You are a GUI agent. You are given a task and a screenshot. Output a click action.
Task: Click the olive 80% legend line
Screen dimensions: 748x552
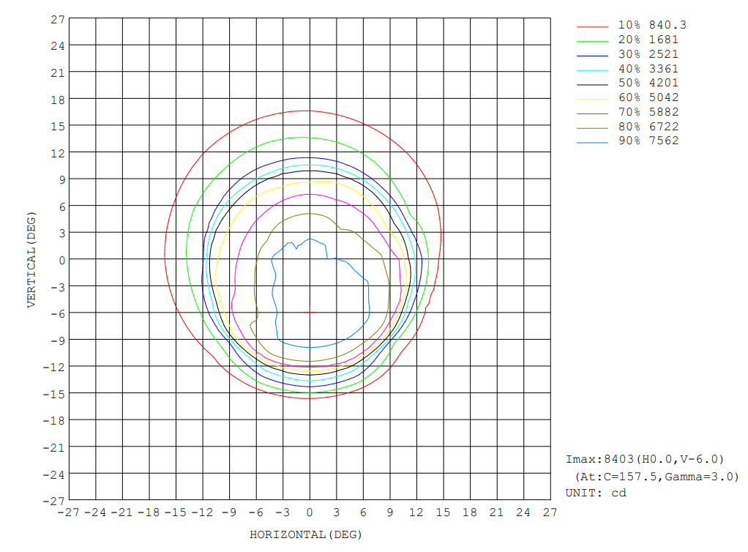[x=592, y=128]
